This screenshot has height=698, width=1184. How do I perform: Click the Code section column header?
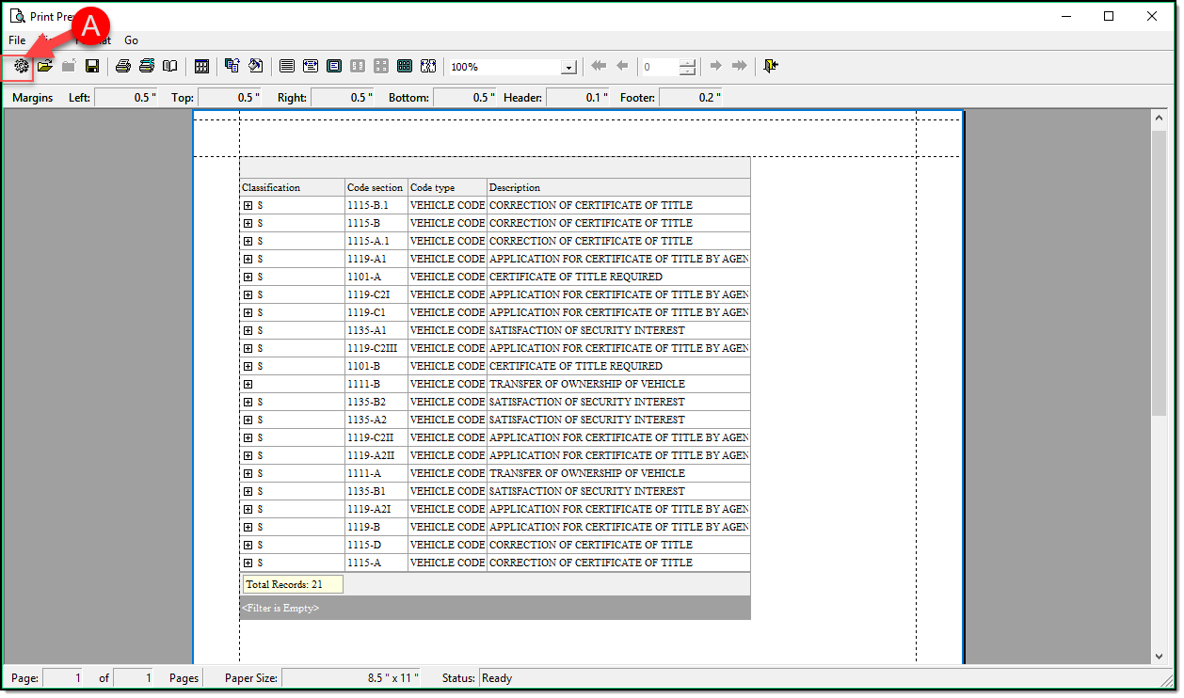tap(375, 187)
